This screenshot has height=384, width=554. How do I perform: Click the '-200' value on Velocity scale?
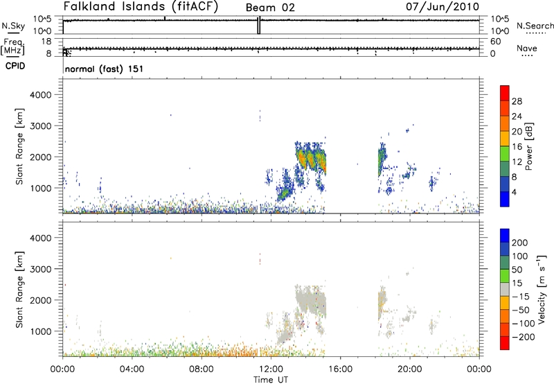(524, 337)
